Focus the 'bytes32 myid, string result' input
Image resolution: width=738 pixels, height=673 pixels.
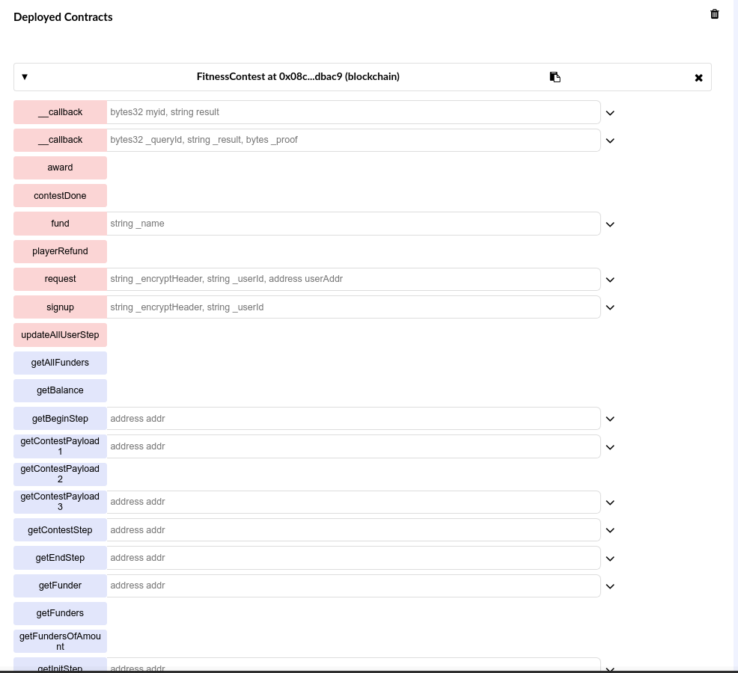(x=353, y=112)
